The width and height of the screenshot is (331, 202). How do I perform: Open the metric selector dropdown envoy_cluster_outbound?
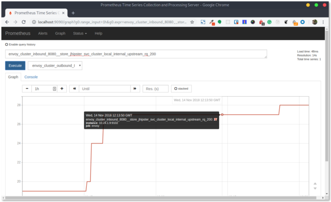tap(55, 66)
